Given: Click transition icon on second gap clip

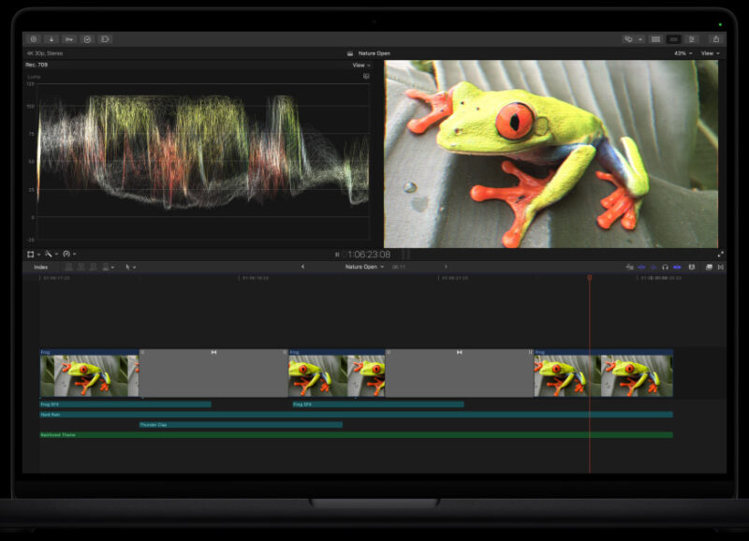Looking at the screenshot, I should pyautogui.click(x=459, y=352).
